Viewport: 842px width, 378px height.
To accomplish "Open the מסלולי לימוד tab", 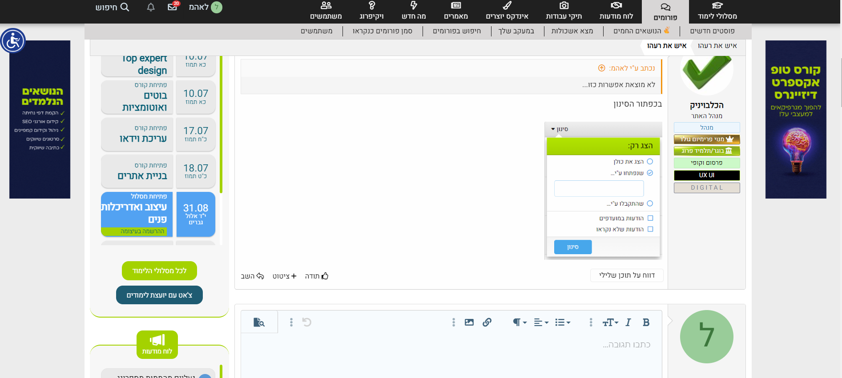I will (x=717, y=11).
